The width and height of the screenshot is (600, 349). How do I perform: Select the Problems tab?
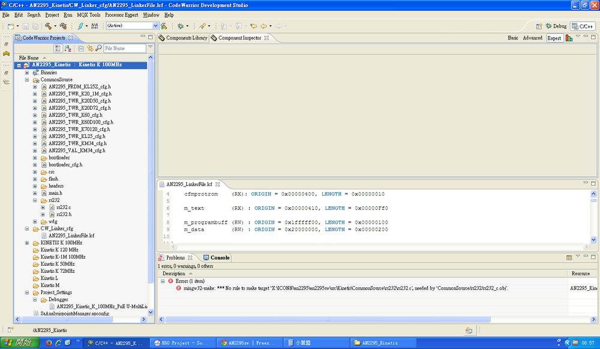(x=175, y=258)
